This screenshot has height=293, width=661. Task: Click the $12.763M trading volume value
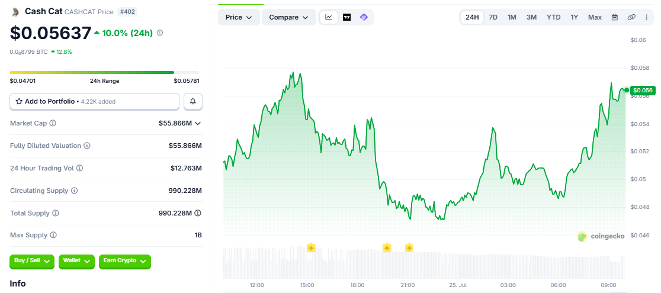click(x=187, y=168)
